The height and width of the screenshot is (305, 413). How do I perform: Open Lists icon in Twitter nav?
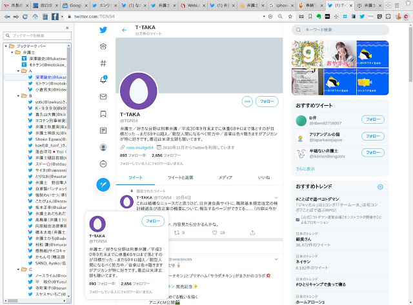point(103,130)
